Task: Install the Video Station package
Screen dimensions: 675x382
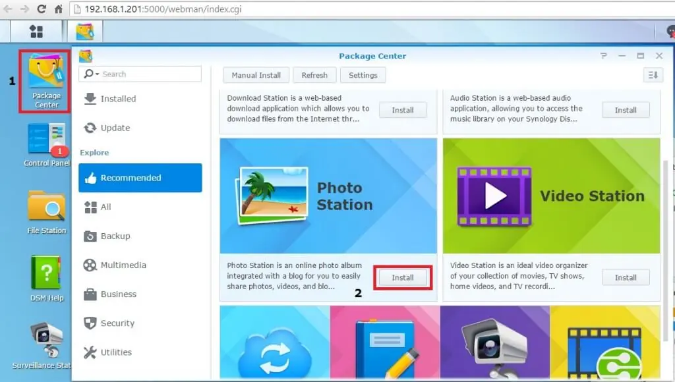Action: [626, 278]
